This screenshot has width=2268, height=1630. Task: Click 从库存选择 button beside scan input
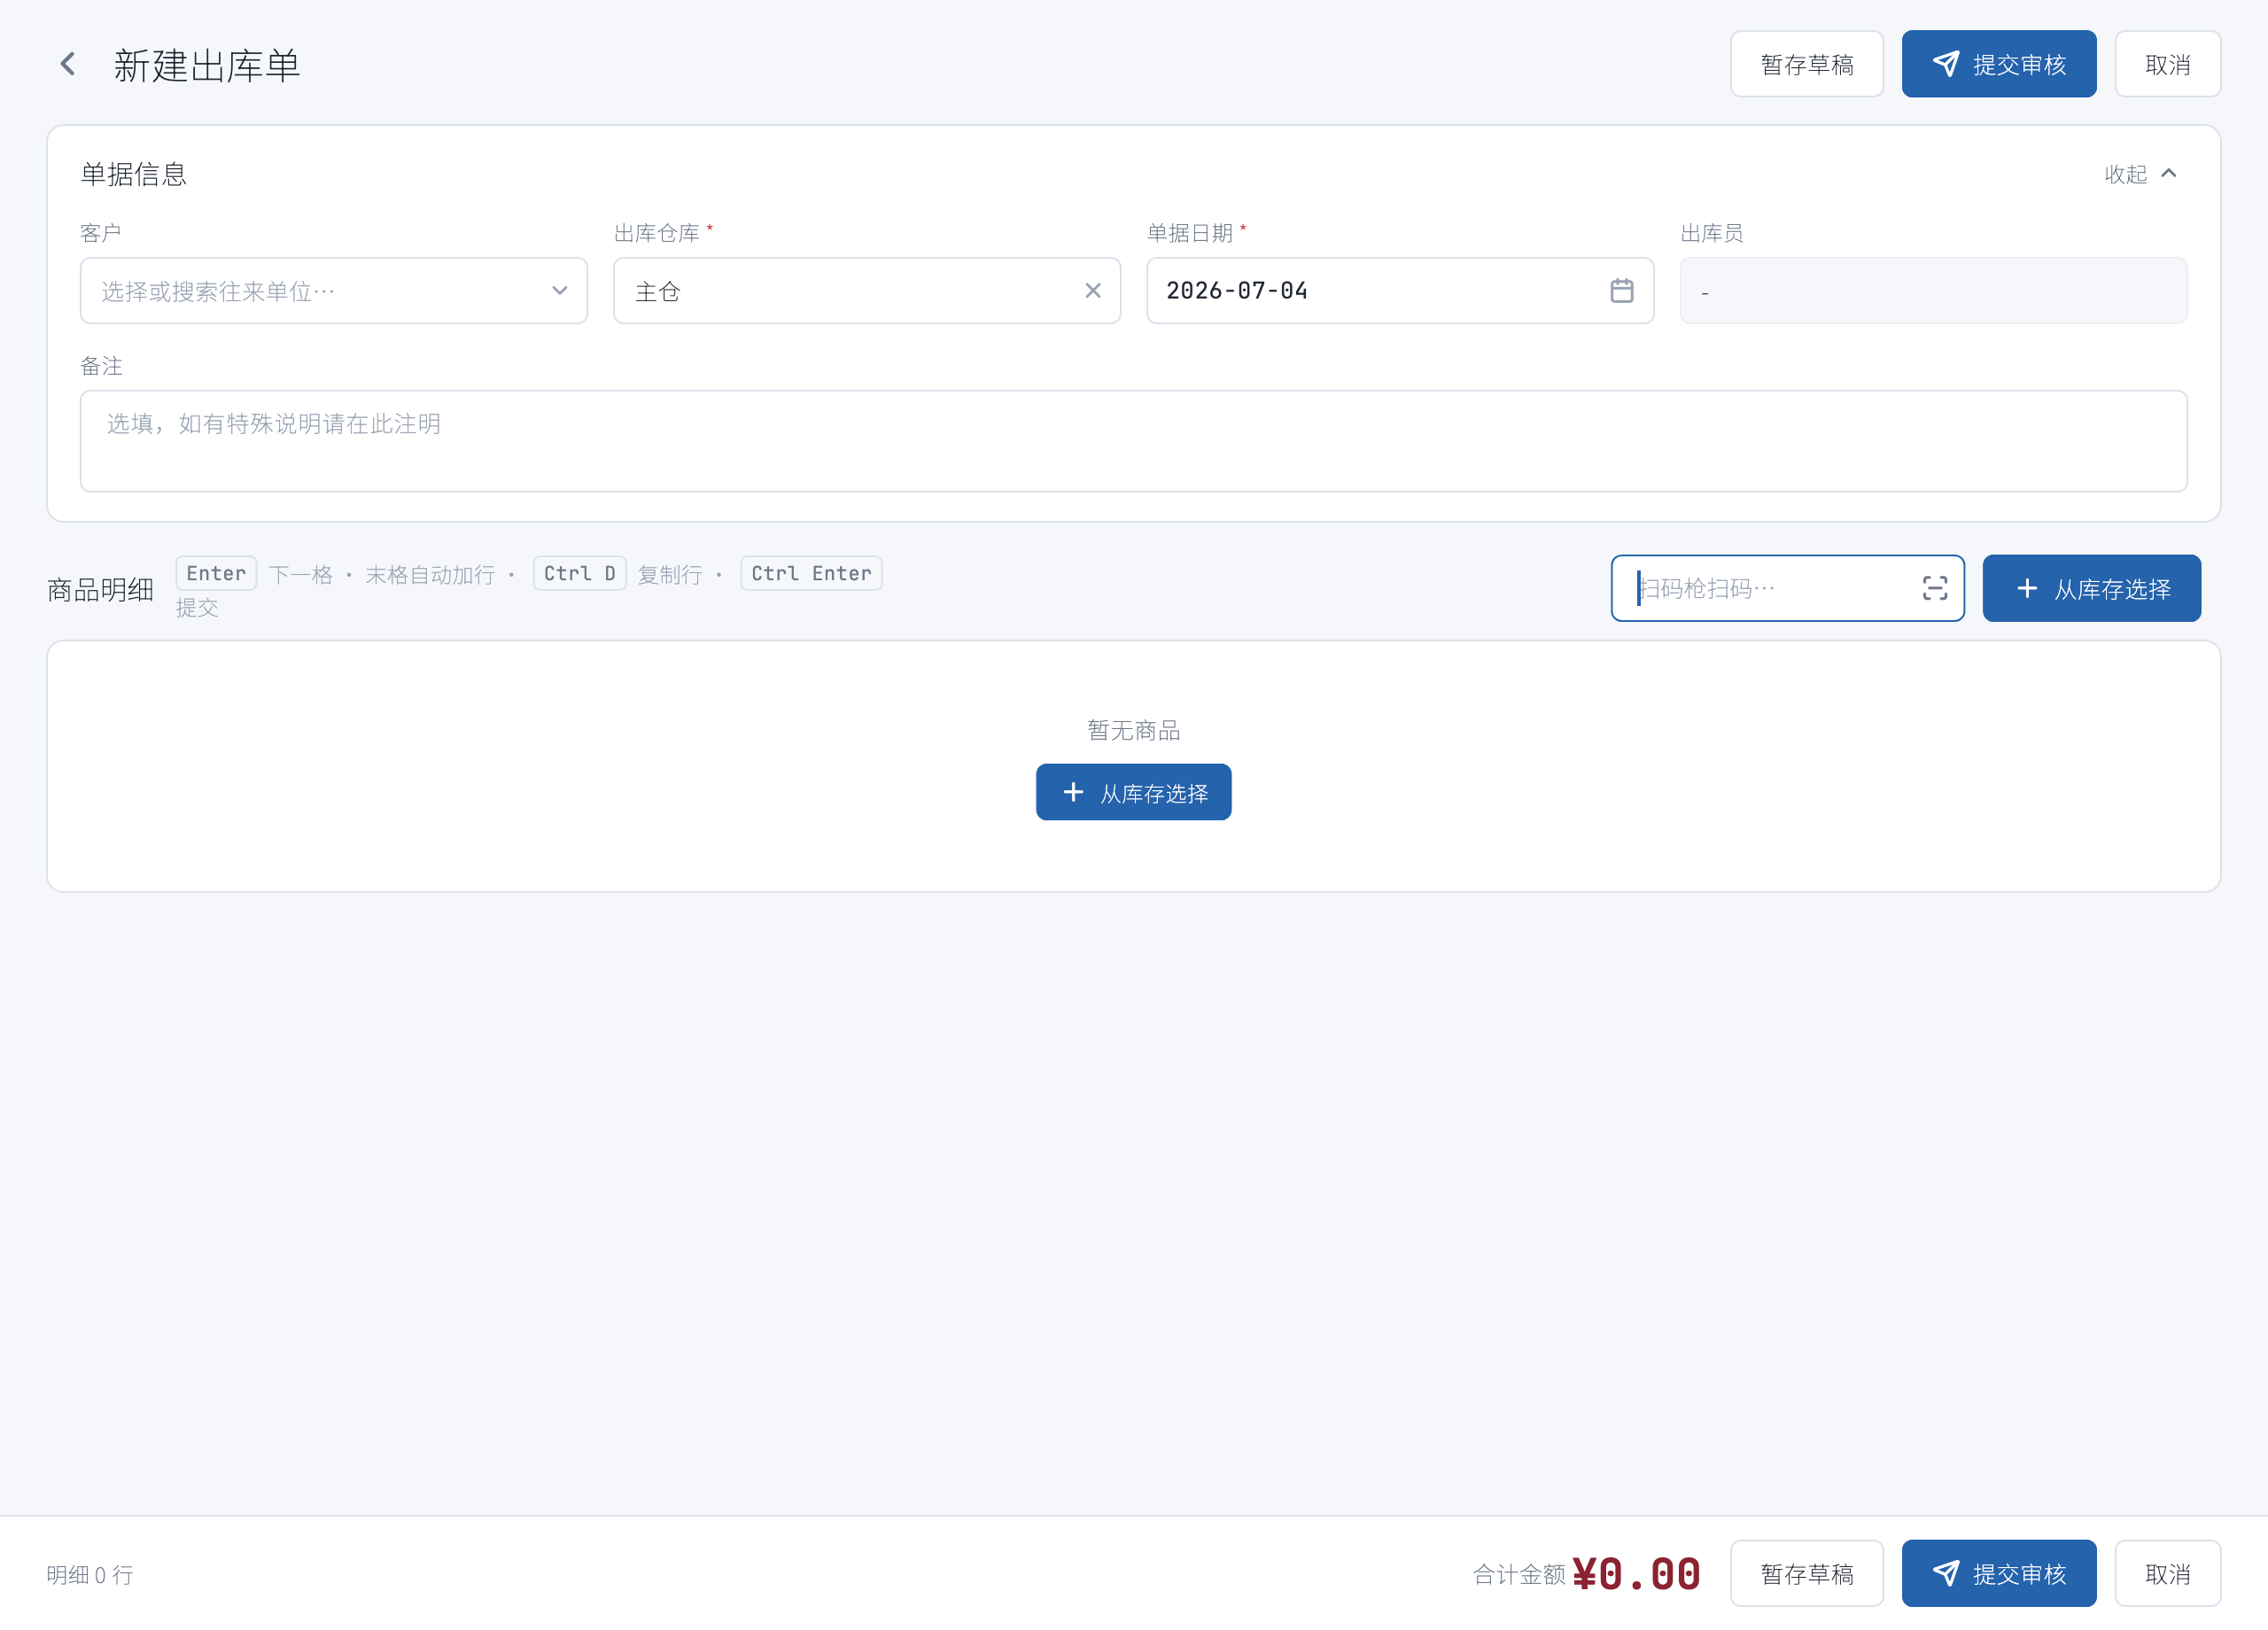coord(2091,588)
